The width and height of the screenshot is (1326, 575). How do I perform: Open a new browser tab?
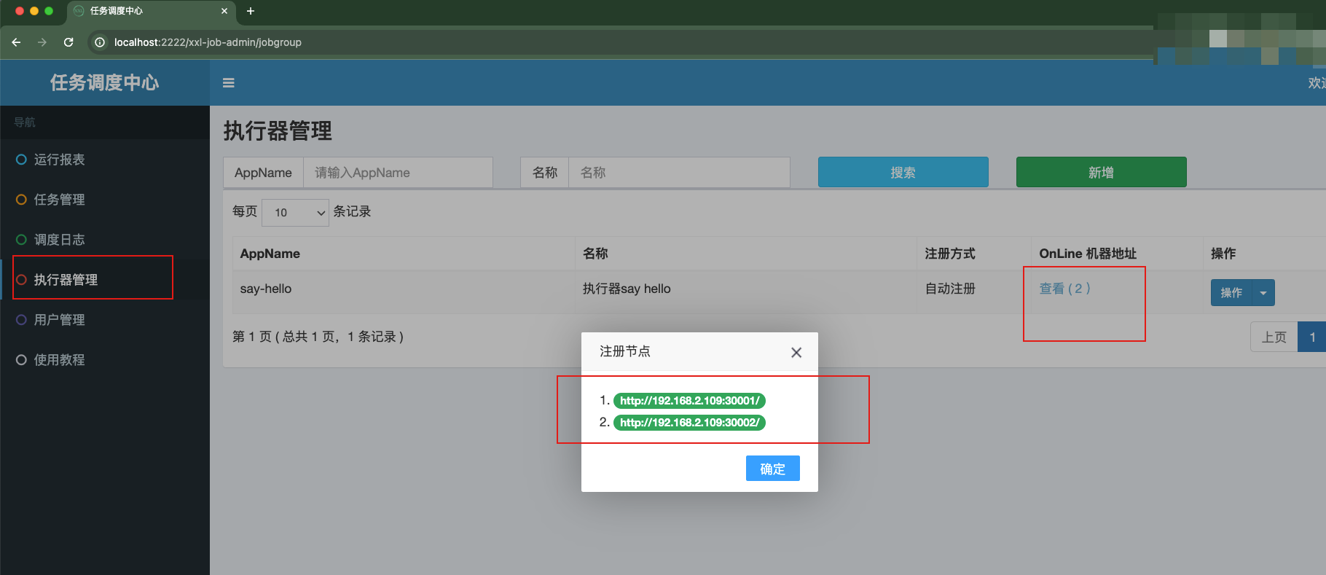pos(251,11)
